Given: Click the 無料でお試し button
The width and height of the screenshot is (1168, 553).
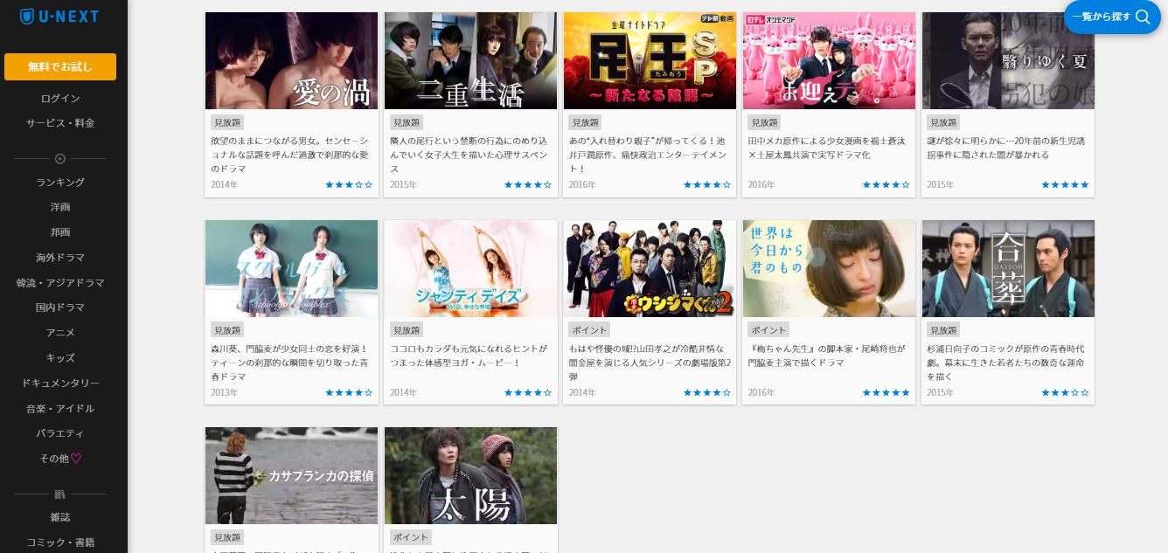Looking at the screenshot, I should pos(60,66).
